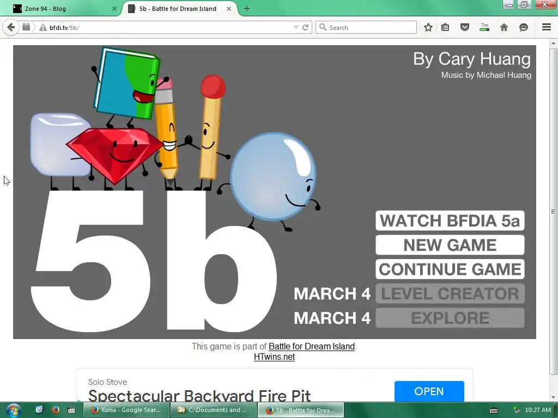Click the network tray icon by clock
Viewport: 558px width, 418px height.
(517, 410)
